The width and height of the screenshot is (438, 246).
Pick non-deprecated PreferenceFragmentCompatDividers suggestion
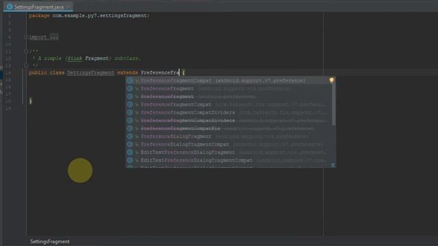point(229,112)
